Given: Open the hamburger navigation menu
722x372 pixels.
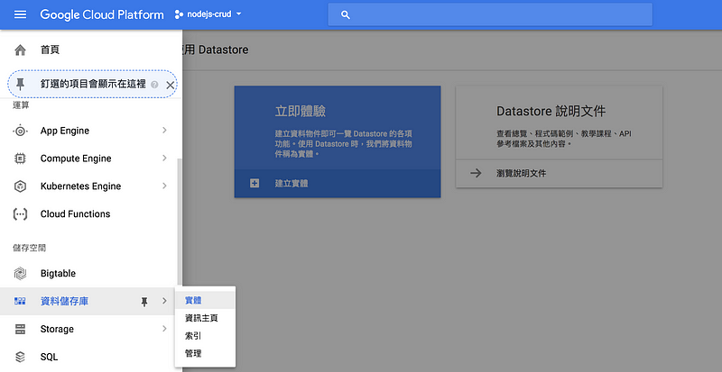Looking at the screenshot, I should 20,14.
